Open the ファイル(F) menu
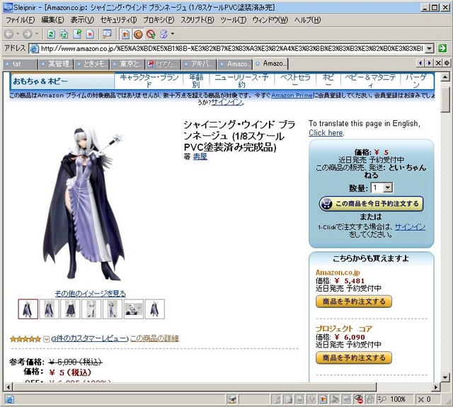Screen dimensions: 453x407 coord(21,20)
